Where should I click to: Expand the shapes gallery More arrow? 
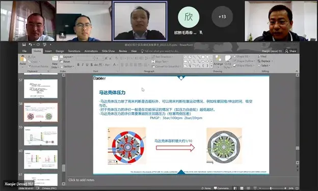tap(211, 66)
